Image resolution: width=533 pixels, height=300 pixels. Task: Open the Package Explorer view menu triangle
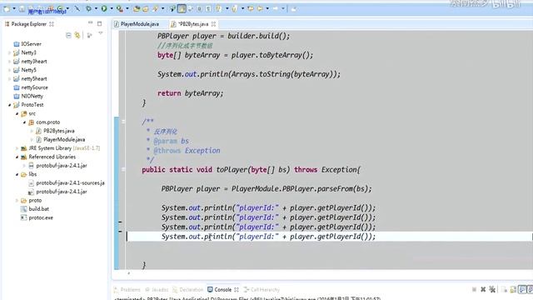coord(101,33)
